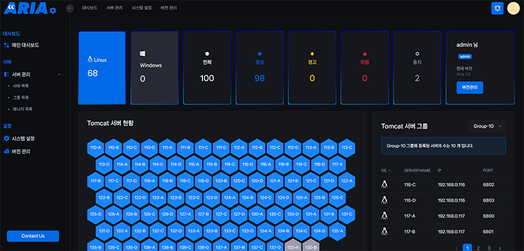This screenshot has height=251, width=524.
Task: Select the 전체 100 card
Action: click(207, 68)
